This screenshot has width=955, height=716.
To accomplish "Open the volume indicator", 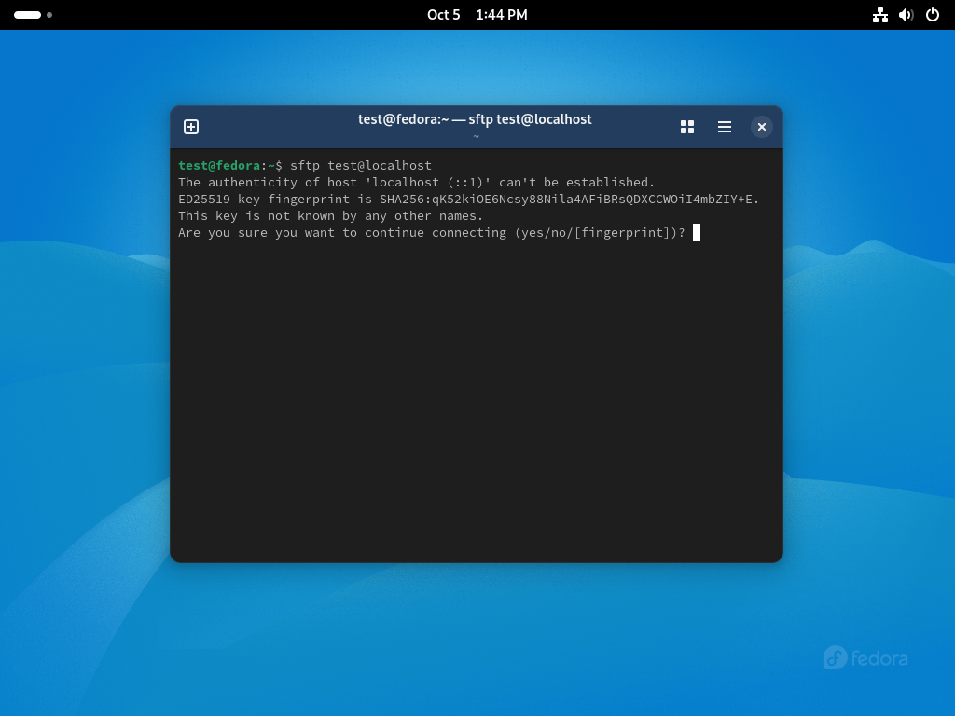I will pyautogui.click(x=907, y=15).
